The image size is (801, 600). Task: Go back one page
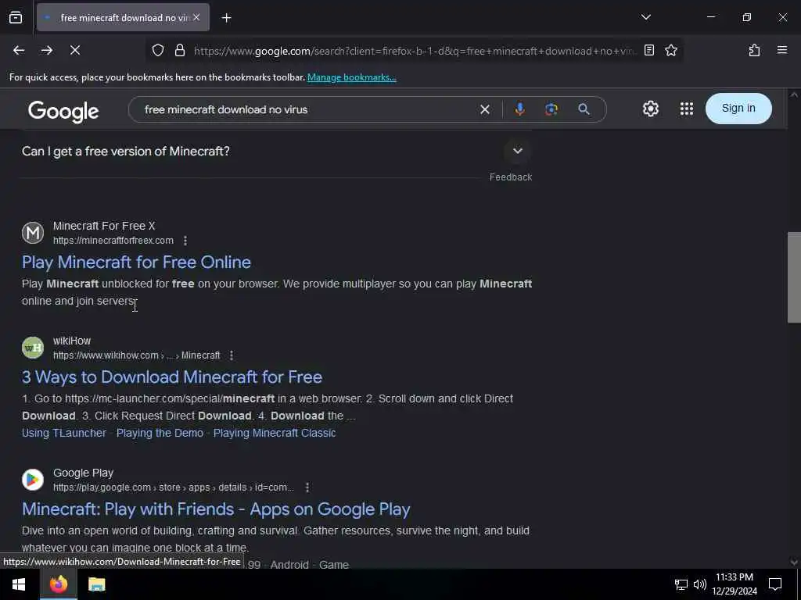[x=19, y=50]
